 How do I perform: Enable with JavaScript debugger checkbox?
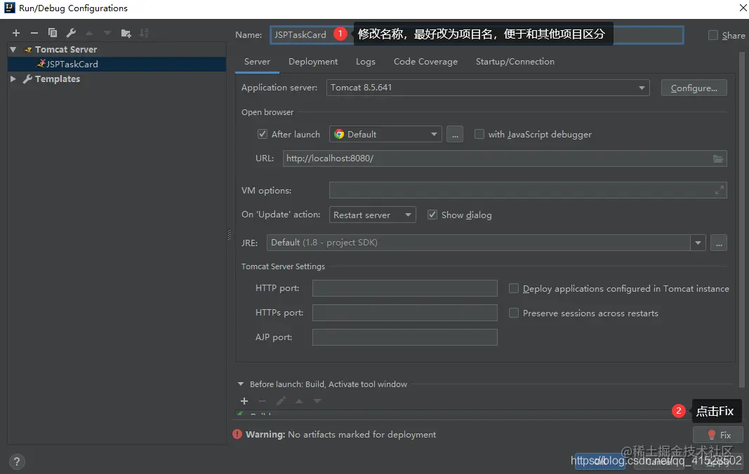click(479, 134)
